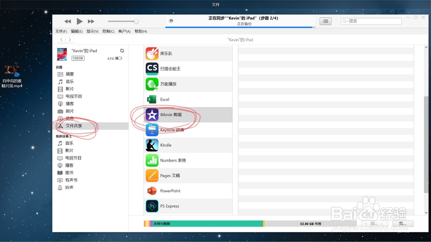The width and height of the screenshot is (431, 242).
Task: Click the scroll down arrow at right
Action: (x=426, y=212)
